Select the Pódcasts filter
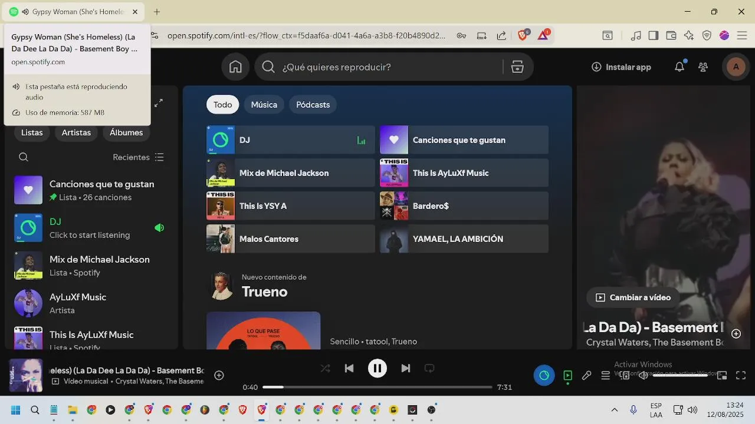Viewport: 755px width, 424px height. tap(313, 105)
